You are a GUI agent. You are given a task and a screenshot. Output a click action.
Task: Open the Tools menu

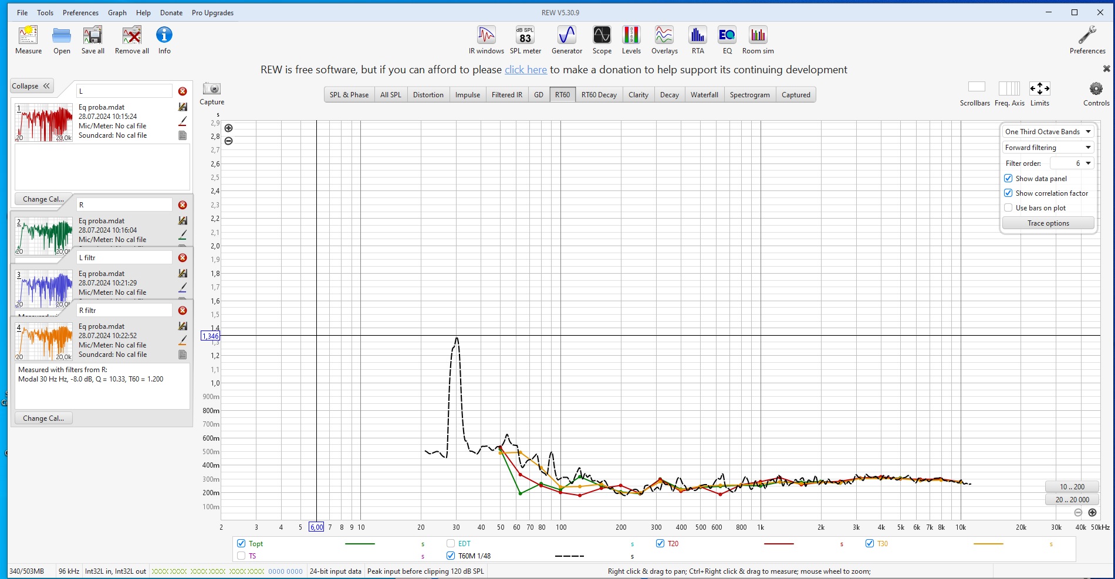45,13
